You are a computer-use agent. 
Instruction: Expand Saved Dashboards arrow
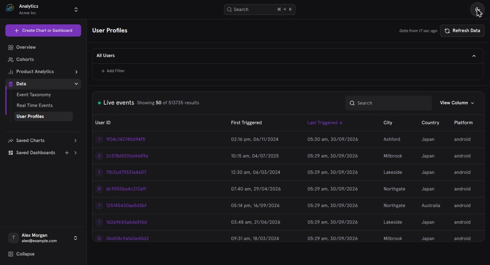(x=76, y=153)
